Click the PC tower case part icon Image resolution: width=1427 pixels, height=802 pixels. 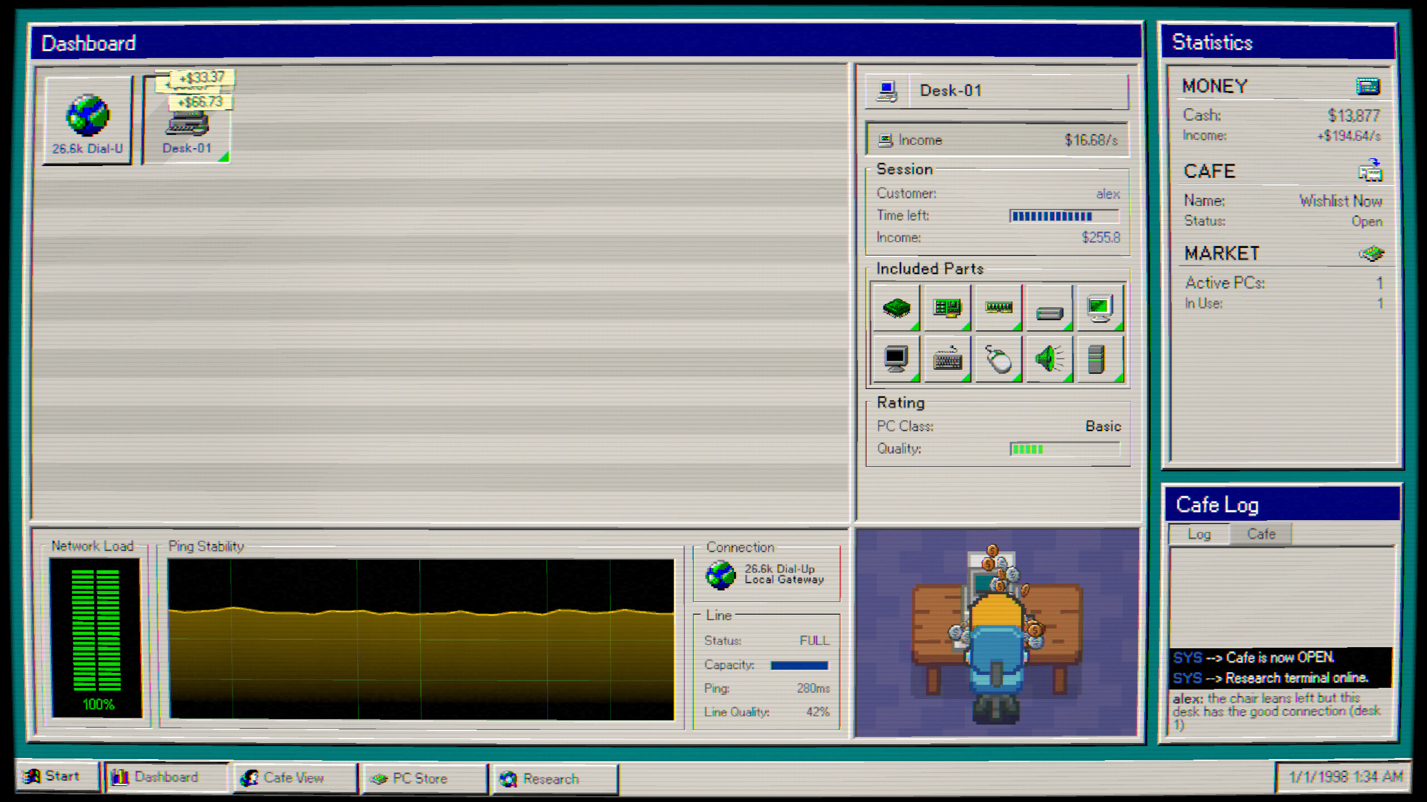click(x=1100, y=359)
